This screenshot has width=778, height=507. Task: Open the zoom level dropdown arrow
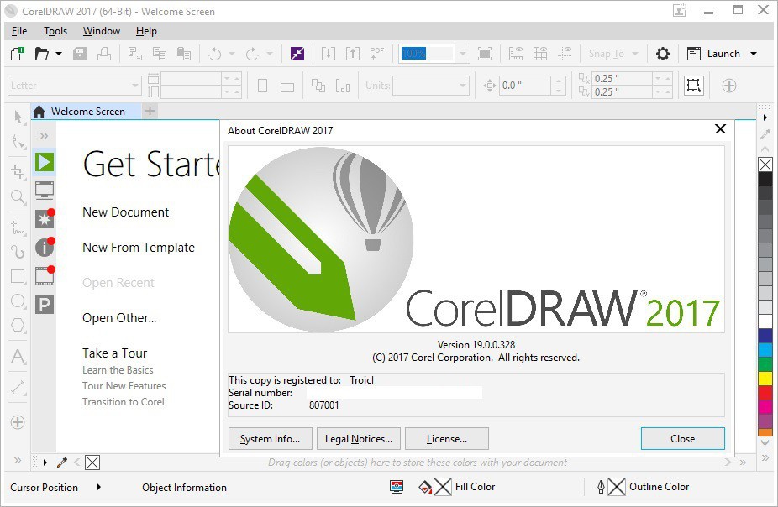462,54
